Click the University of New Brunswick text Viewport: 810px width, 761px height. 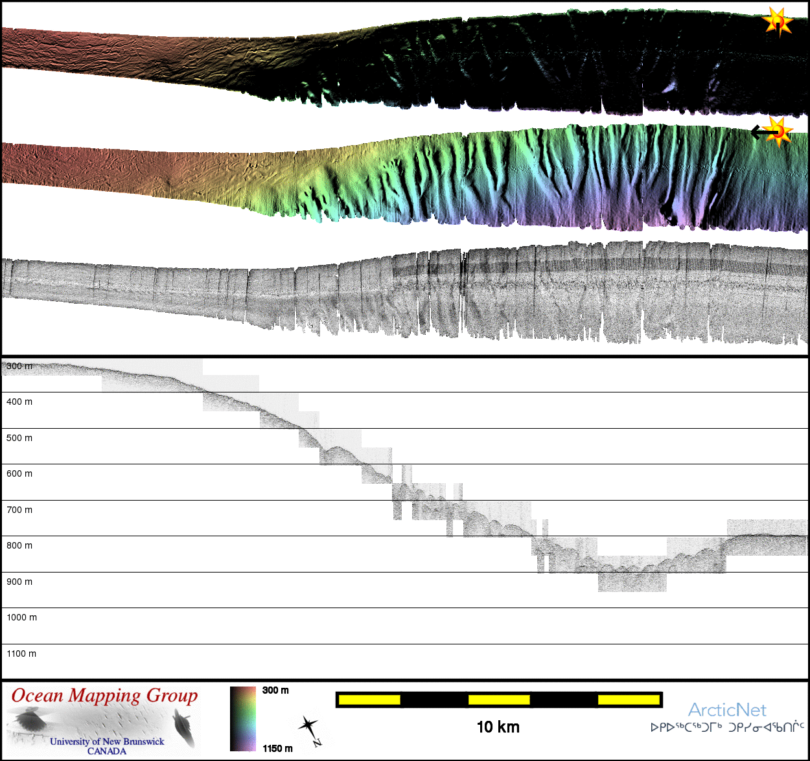tap(107, 742)
